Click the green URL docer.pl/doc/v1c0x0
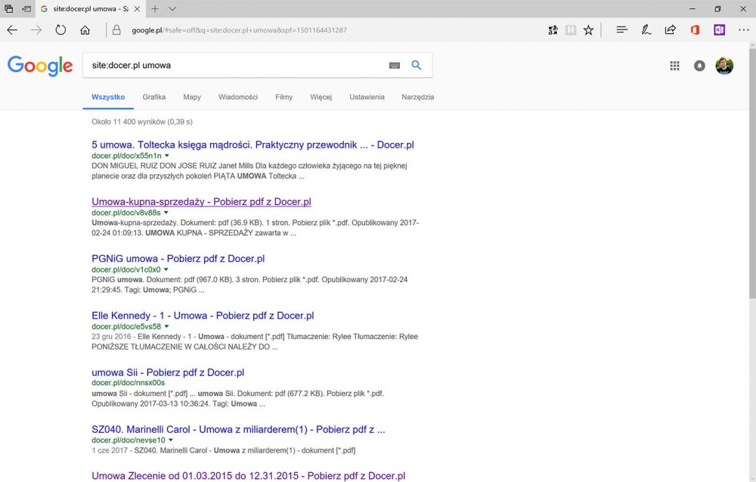This screenshot has width=756, height=482. tap(125, 269)
